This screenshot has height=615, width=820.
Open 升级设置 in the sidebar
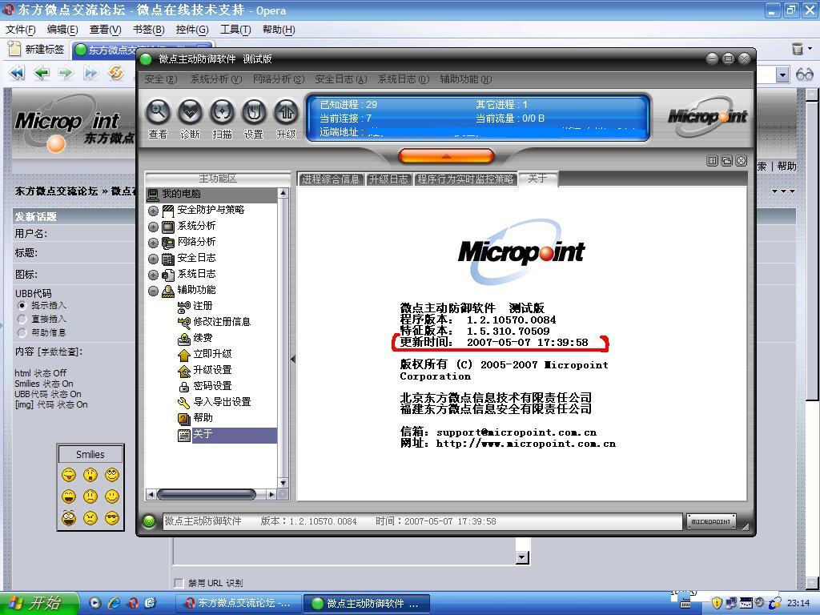point(212,370)
